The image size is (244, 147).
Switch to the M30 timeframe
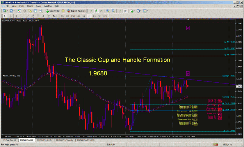tap(78, 16)
